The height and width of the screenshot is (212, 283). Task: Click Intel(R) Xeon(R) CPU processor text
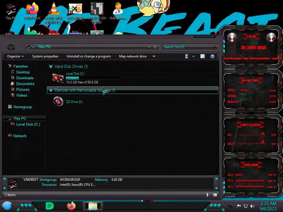tap(77, 185)
